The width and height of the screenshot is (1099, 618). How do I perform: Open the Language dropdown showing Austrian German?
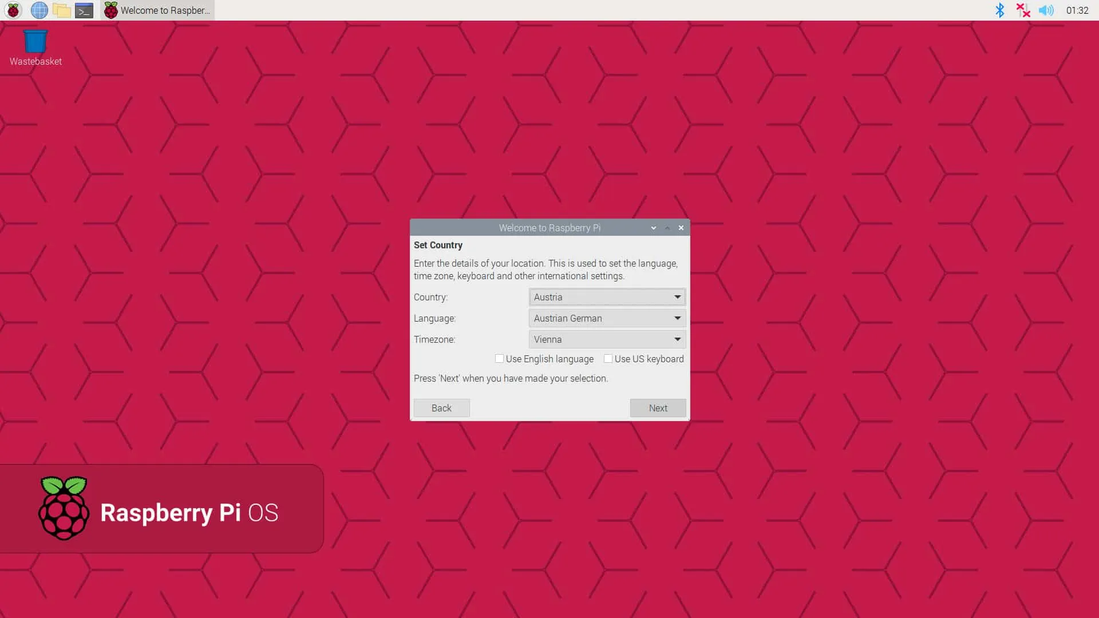[x=607, y=318]
